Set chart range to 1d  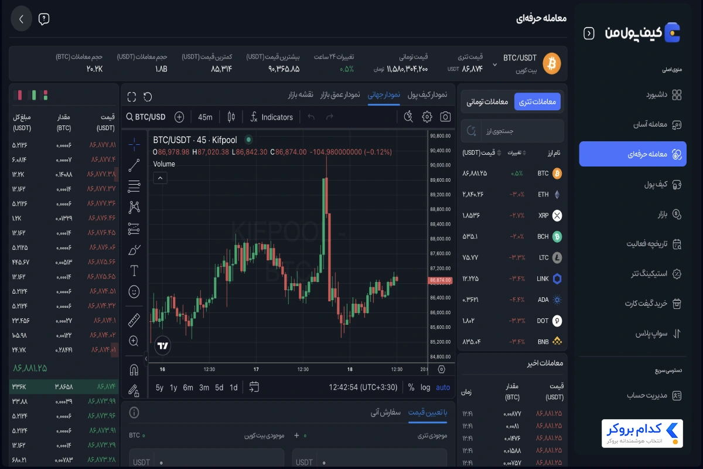(234, 388)
